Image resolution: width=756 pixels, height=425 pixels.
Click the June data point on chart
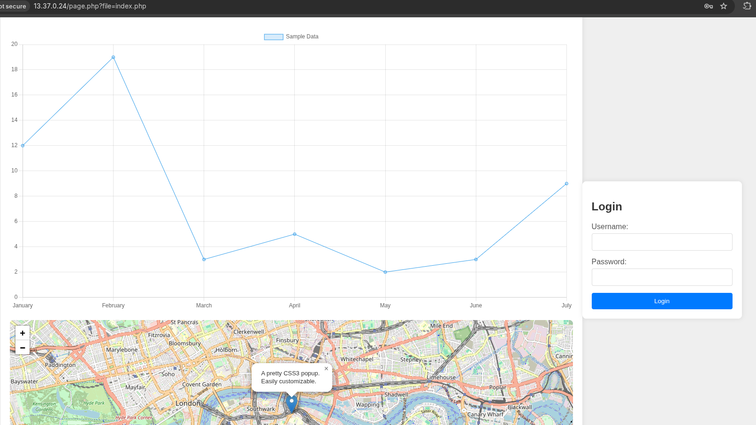coord(476,260)
